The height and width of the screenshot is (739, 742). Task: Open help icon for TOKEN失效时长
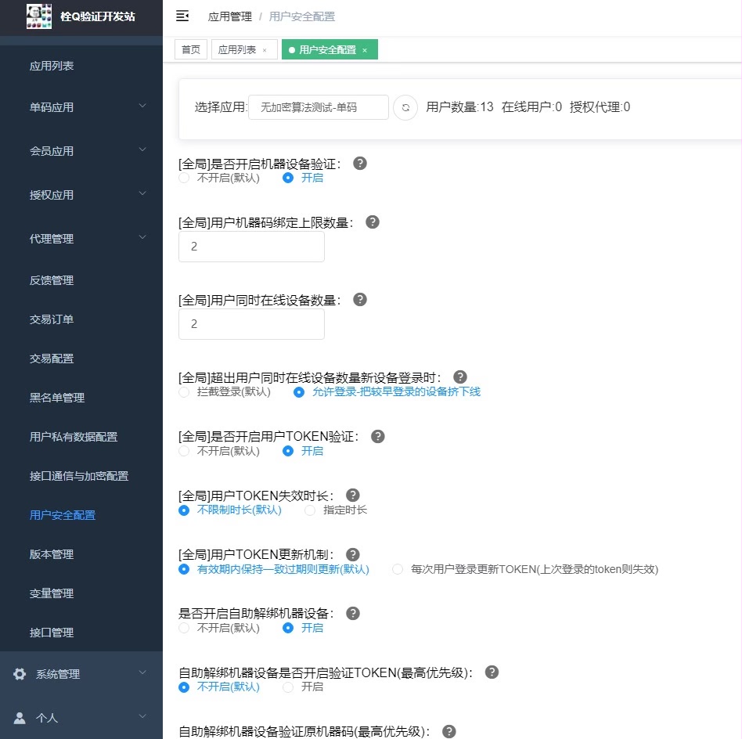352,496
